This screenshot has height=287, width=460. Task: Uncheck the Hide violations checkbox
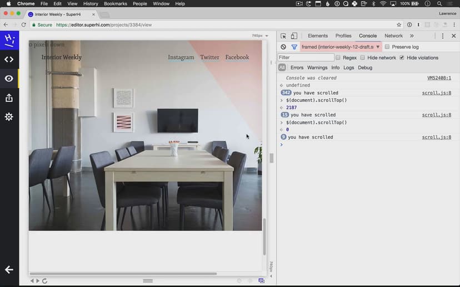(402, 58)
